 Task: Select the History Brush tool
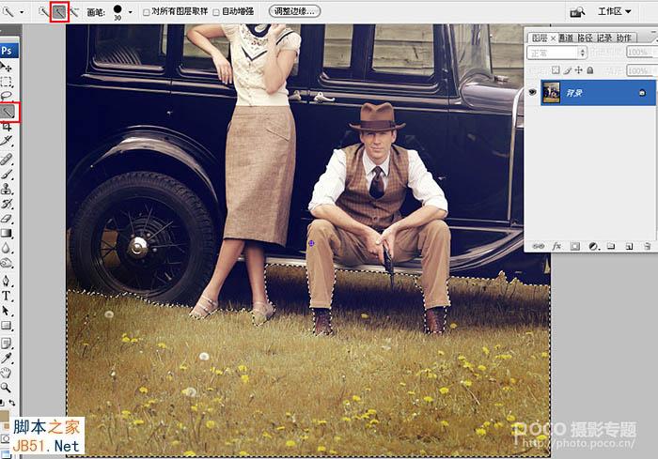click(x=7, y=204)
